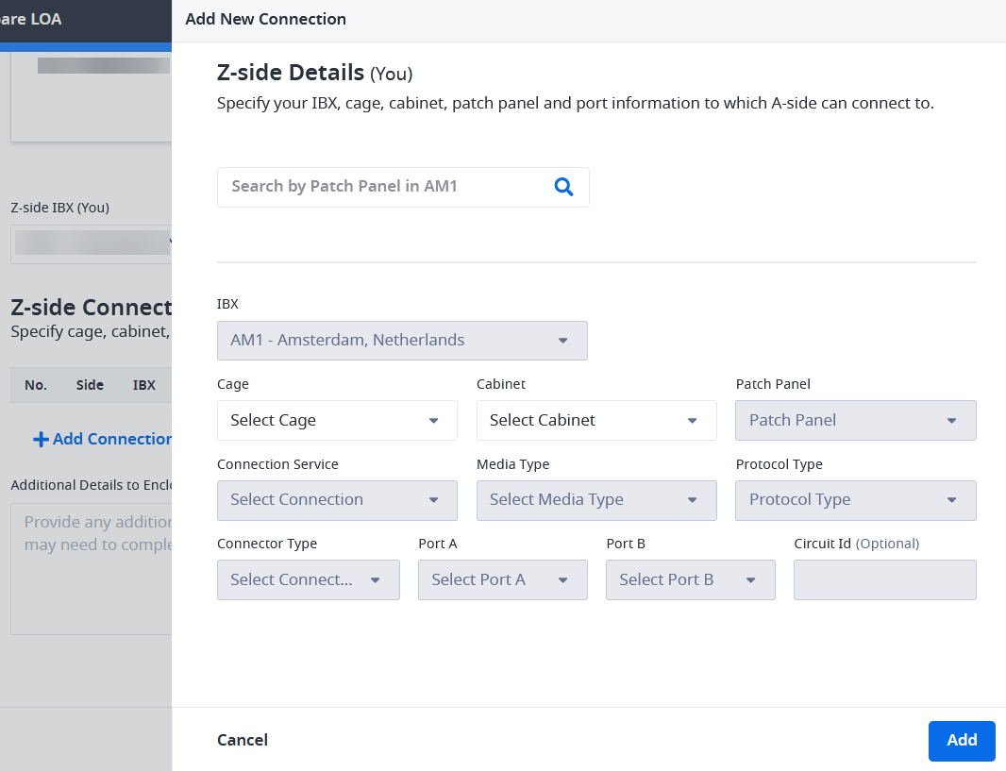Viewport: 1006px width, 771px height.
Task: Click the plus icon beside Add Connection
Action: (41, 440)
